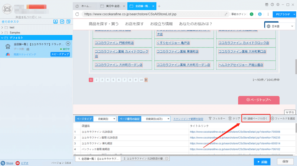Open お店を探す site menu
This screenshot has height=166, width=297.
[134, 24]
